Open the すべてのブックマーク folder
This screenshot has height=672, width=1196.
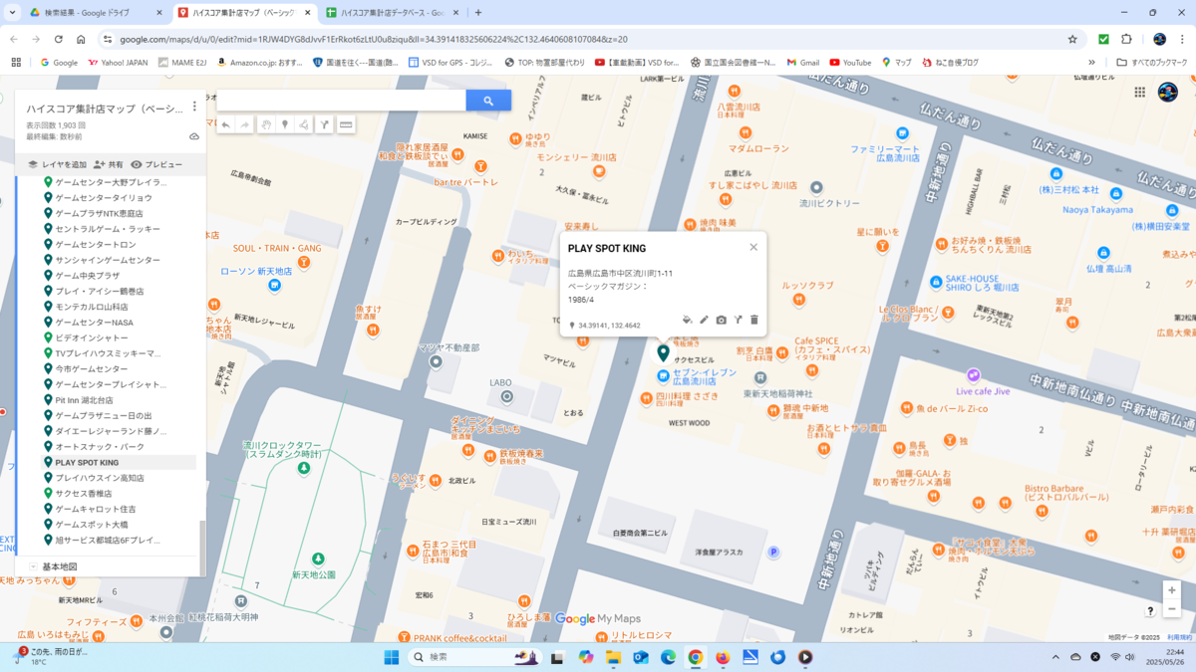coord(1152,62)
